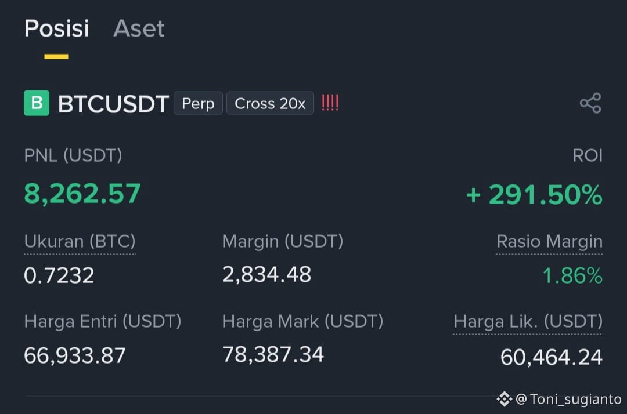This screenshot has width=627, height=414.
Task: Tap the green B buy badge icon
Action: tap(37, 103)
